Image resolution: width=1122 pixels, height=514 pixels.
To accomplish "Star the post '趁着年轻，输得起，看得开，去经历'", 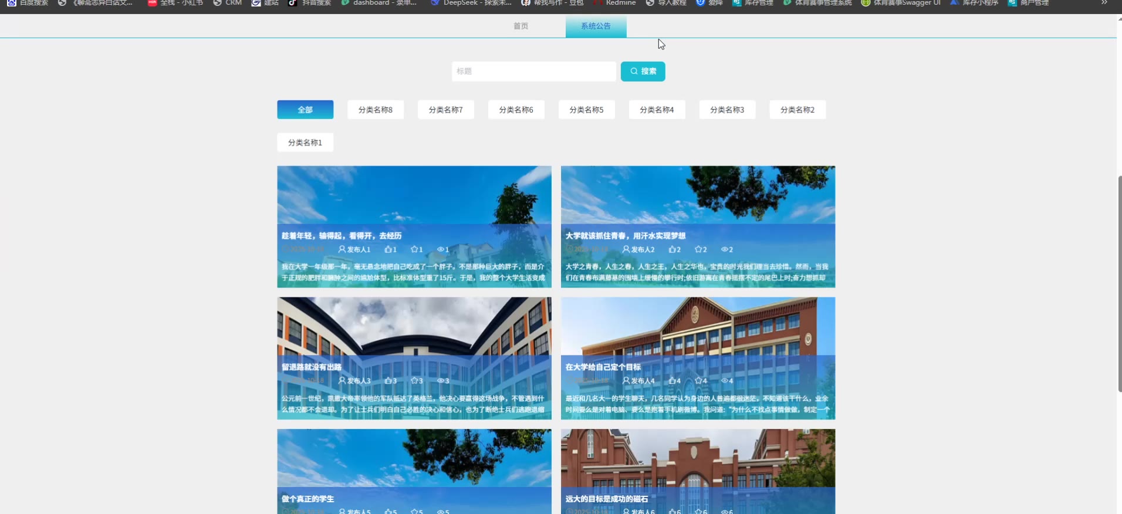I will 414,249.
